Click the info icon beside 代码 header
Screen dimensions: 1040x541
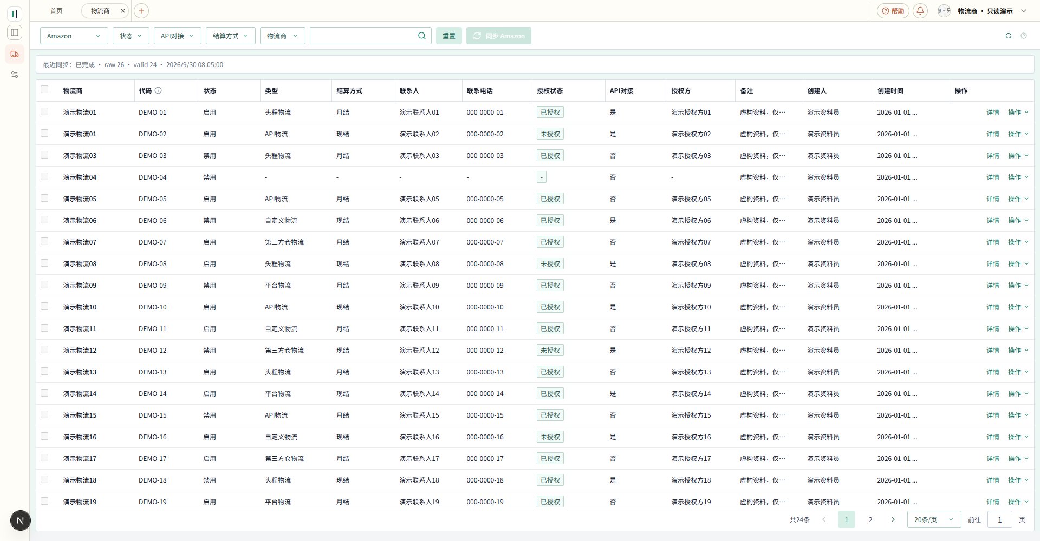pyautogui.click(x=158, y=90)
